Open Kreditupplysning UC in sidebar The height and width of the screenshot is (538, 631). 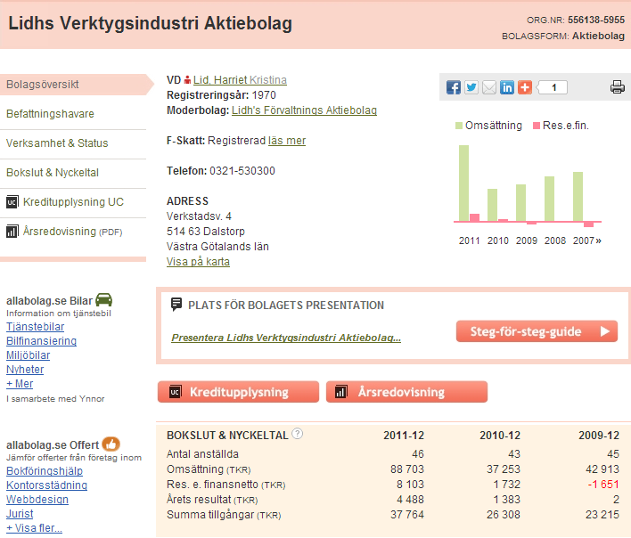(73, 202)
